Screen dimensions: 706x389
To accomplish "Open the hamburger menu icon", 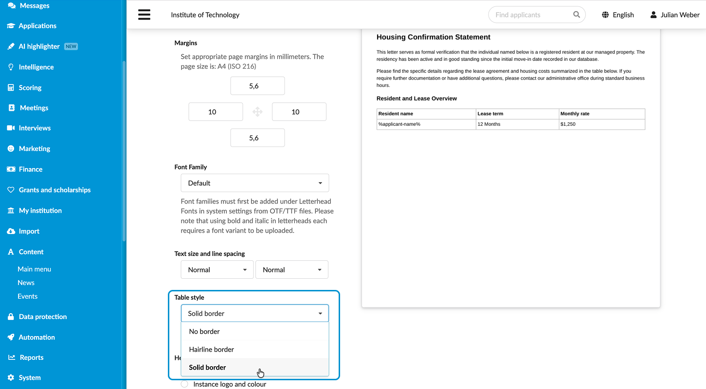I will coord(144,15).
